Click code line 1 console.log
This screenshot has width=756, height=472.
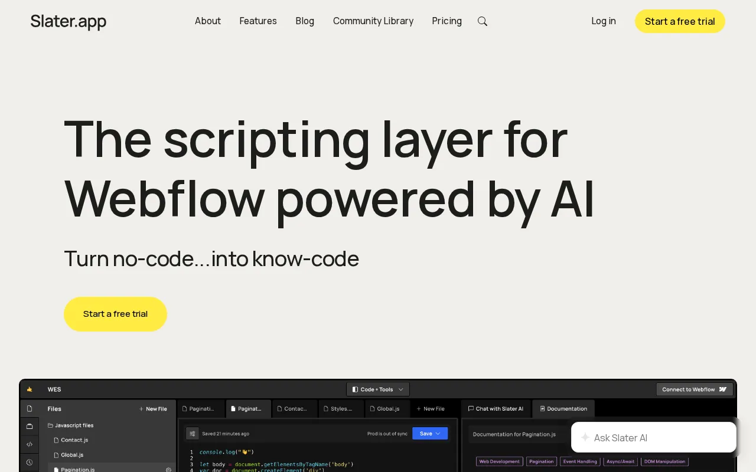227,453
